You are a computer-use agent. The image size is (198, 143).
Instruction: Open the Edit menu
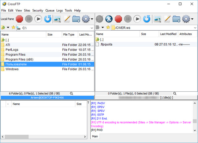[11, 11]
